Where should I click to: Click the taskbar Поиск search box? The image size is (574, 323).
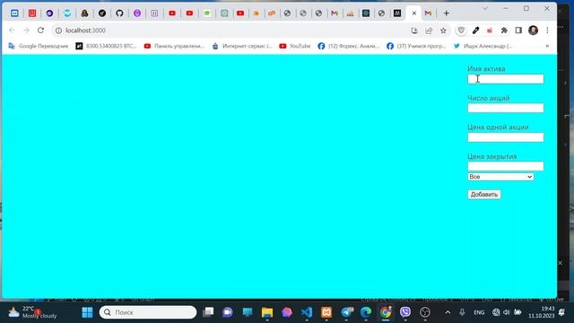point(148,312)
